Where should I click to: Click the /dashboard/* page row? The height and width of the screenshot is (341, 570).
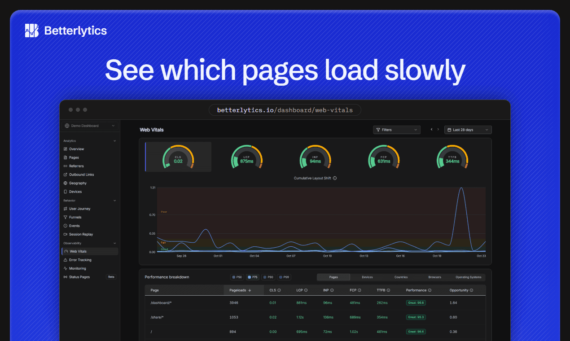315,303
